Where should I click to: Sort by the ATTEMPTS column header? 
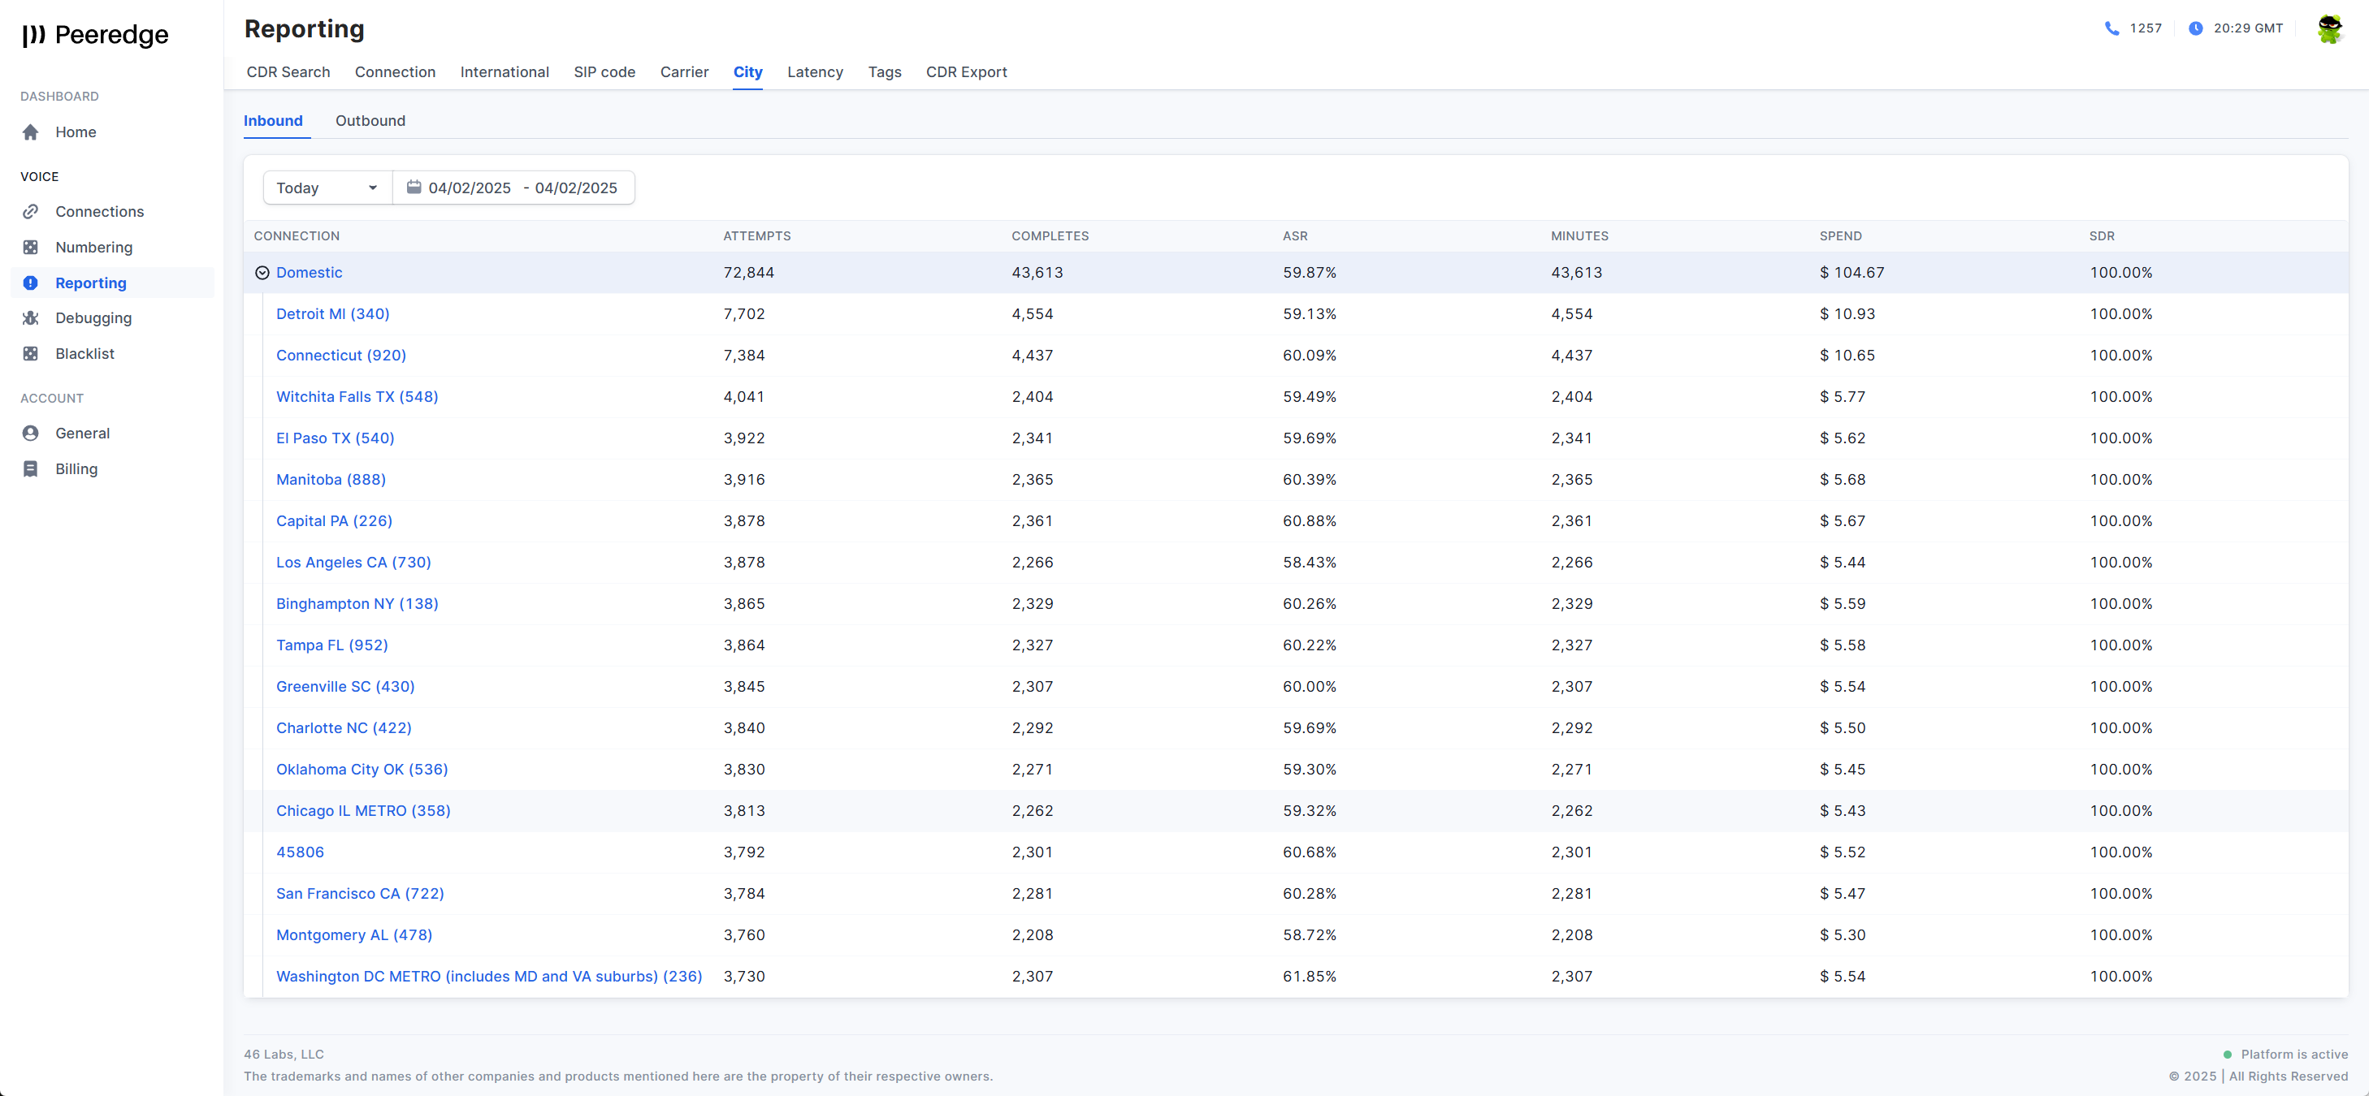(756, 236)
